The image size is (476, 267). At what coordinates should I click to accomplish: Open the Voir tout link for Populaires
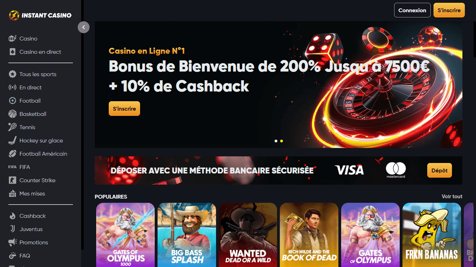click(x=452, y=196)
